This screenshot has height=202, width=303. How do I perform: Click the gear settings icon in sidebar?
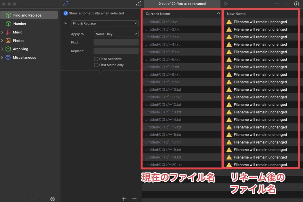[x=52, y=199]
